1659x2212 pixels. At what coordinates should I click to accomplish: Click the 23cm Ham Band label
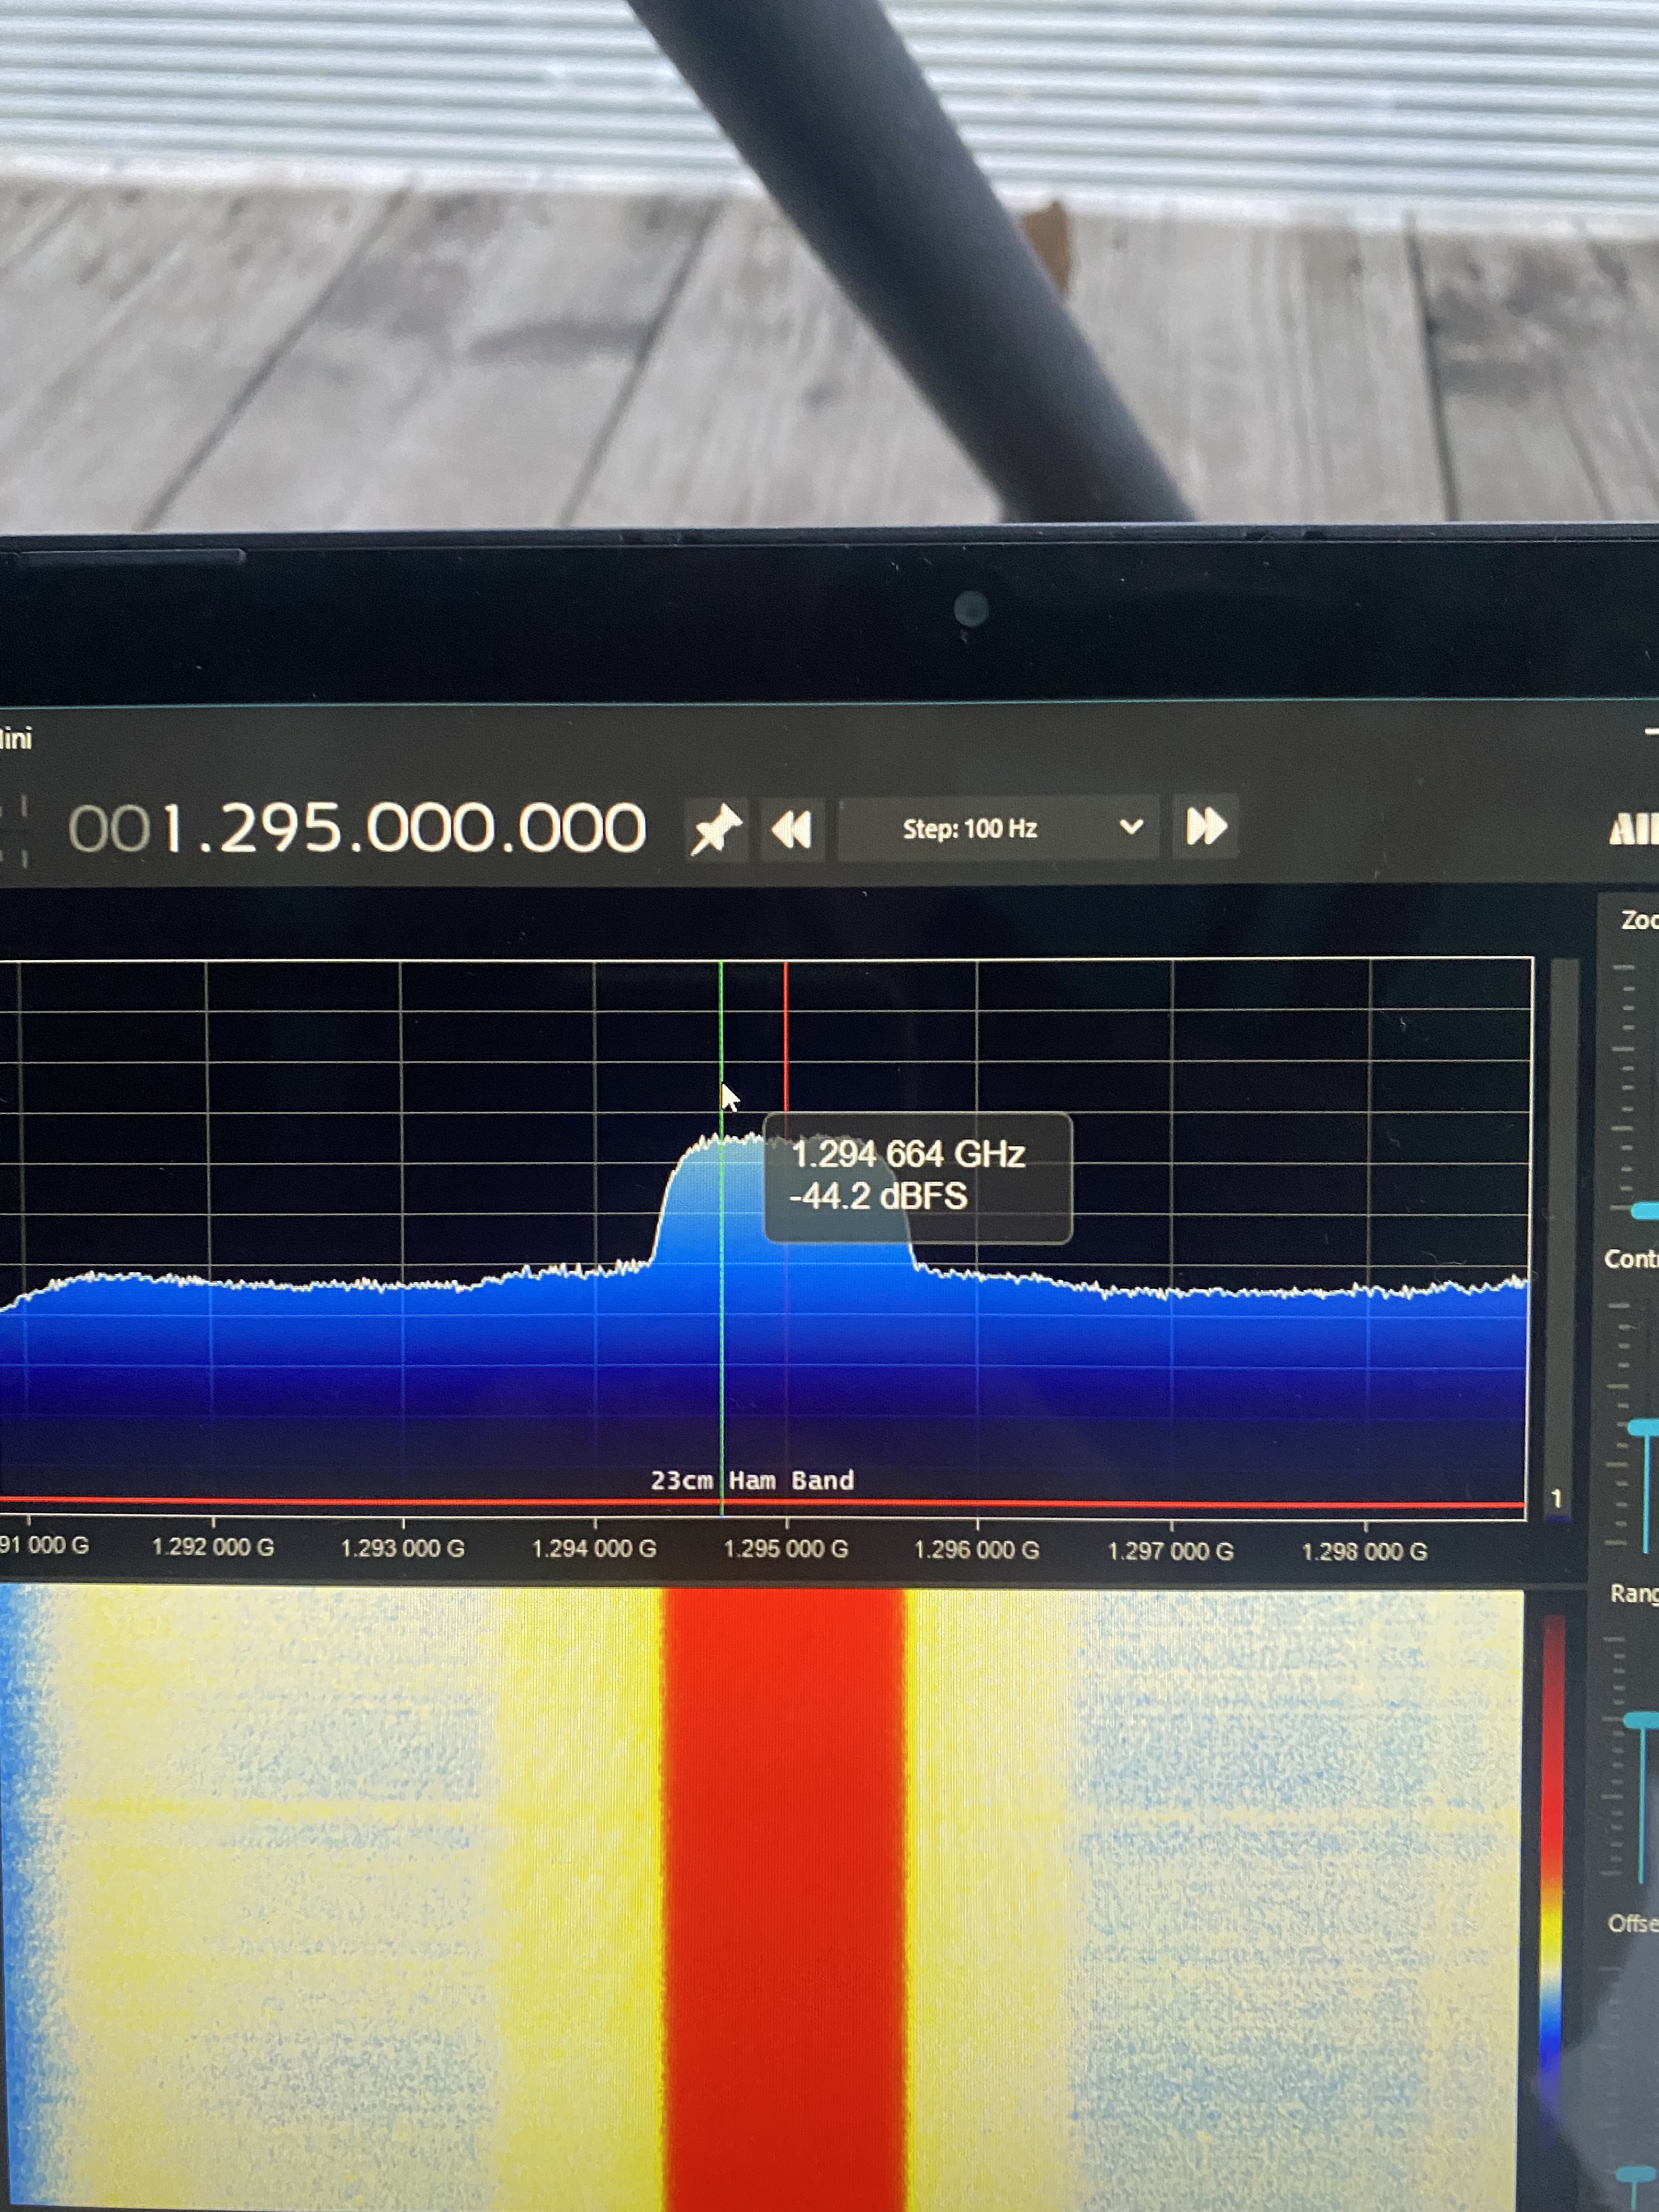click(x=752, y=1480)
